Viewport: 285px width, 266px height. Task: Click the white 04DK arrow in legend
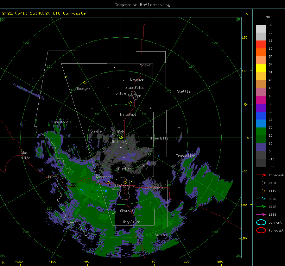261,183
